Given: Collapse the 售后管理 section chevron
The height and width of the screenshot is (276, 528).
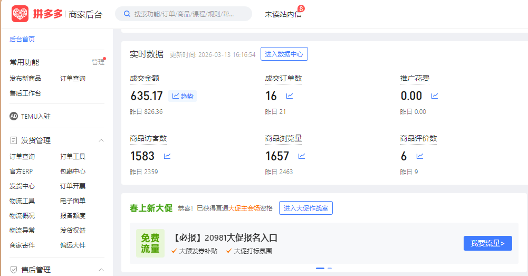Looking at the screenshot, I should point(101,270).
